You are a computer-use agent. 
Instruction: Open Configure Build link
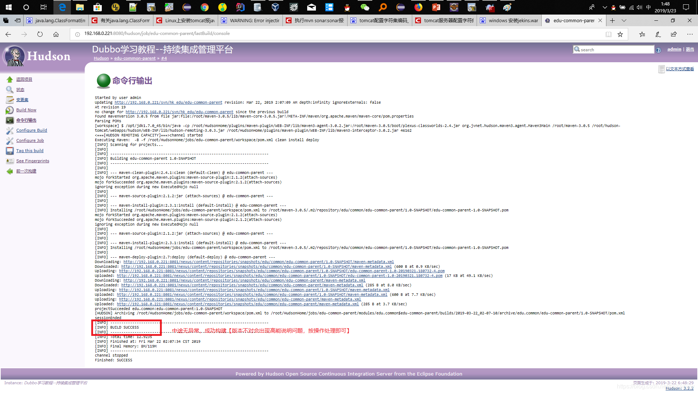click(32, 130)
